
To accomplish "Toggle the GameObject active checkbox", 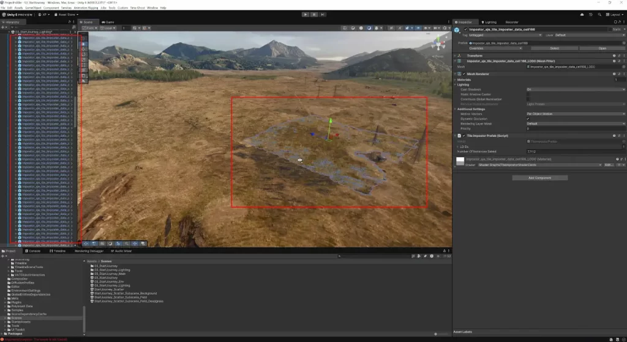I will click(x=465, y=29).
